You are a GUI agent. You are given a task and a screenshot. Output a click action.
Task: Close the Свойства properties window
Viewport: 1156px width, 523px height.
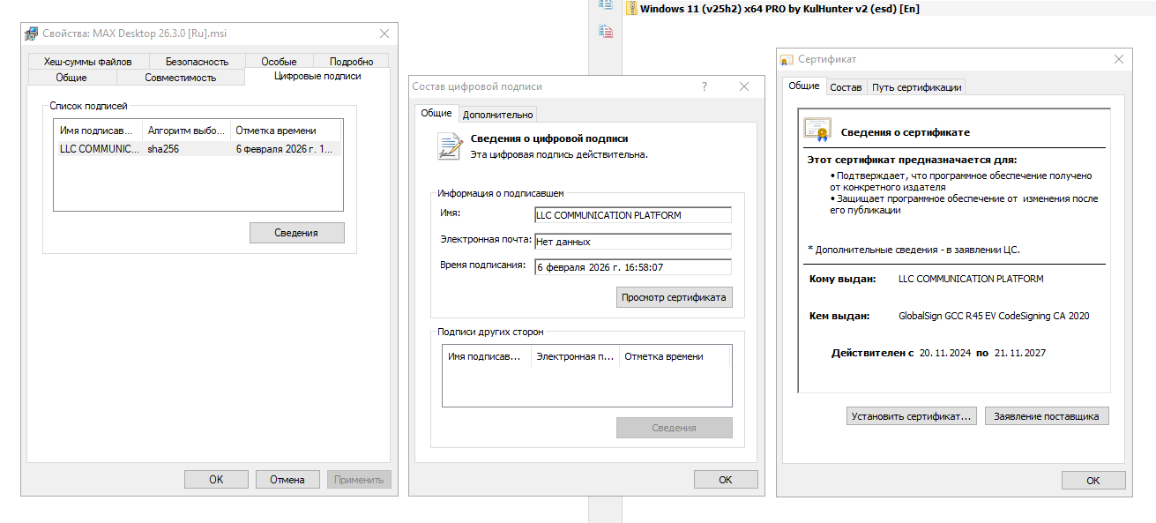point(384,34)
